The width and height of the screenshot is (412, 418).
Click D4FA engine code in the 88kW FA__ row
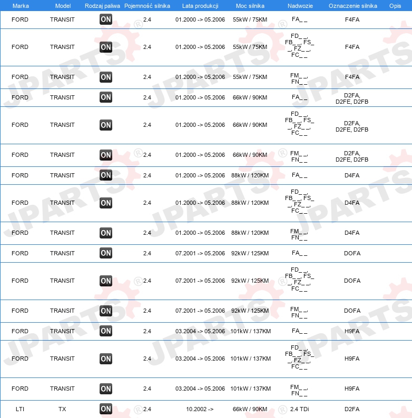tap(352, 175)
